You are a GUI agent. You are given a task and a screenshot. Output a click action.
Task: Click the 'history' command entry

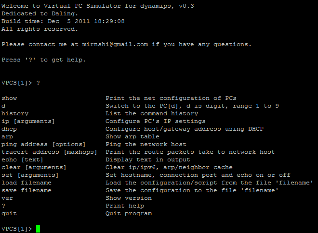tap(15, 113)
